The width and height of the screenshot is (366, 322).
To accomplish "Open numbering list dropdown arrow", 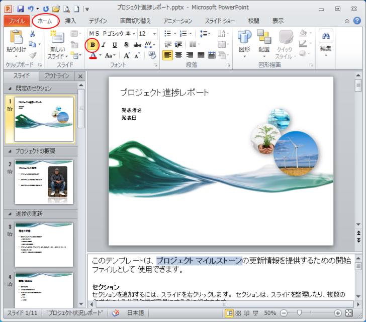I will point(191,34).
